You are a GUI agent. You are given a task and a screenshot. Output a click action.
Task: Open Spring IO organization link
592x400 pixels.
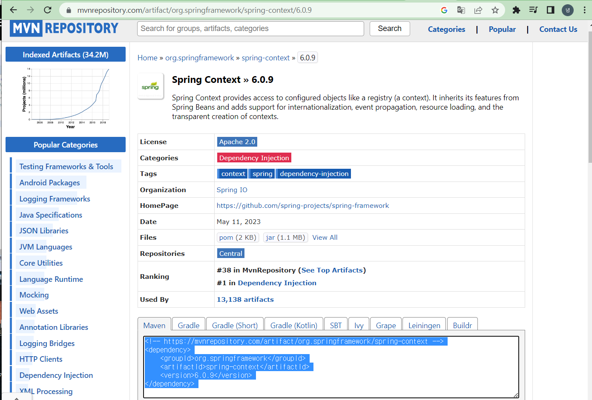[232, 190]
